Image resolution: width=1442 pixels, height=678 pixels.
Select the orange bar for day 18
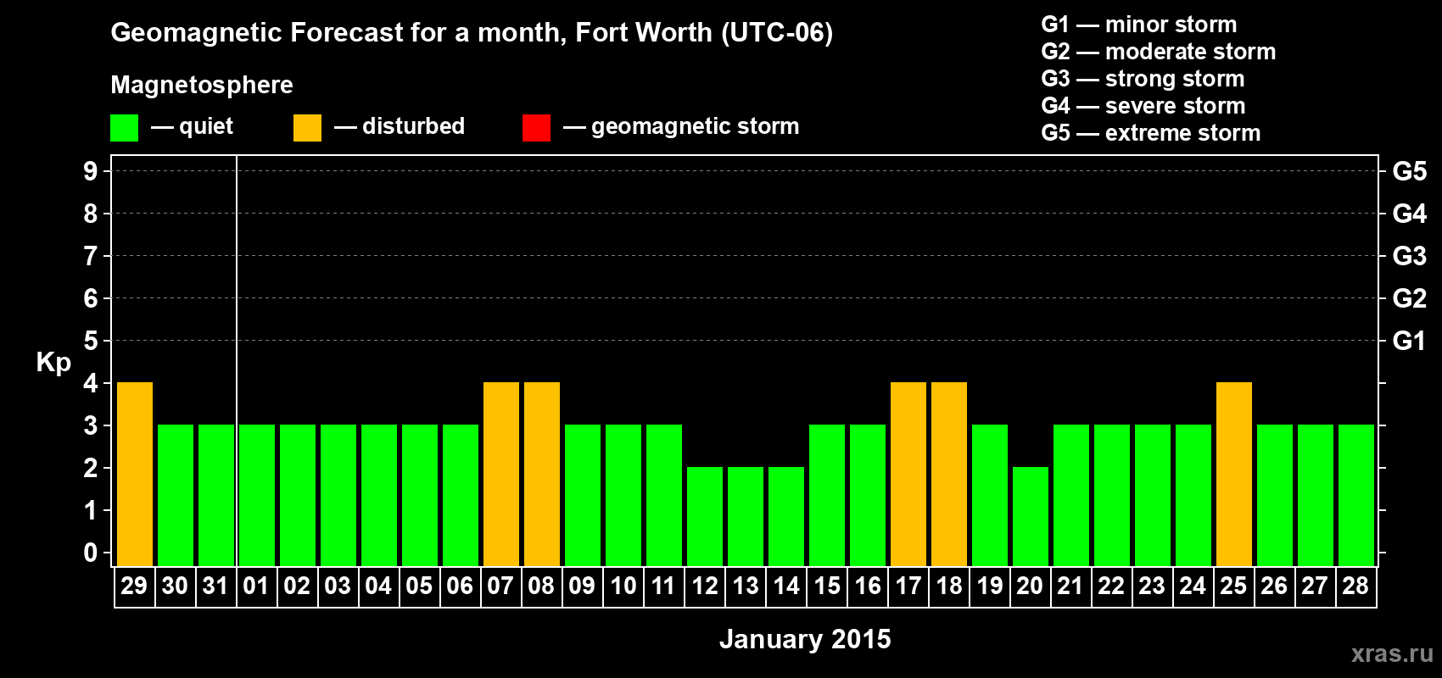click(949, 474)
